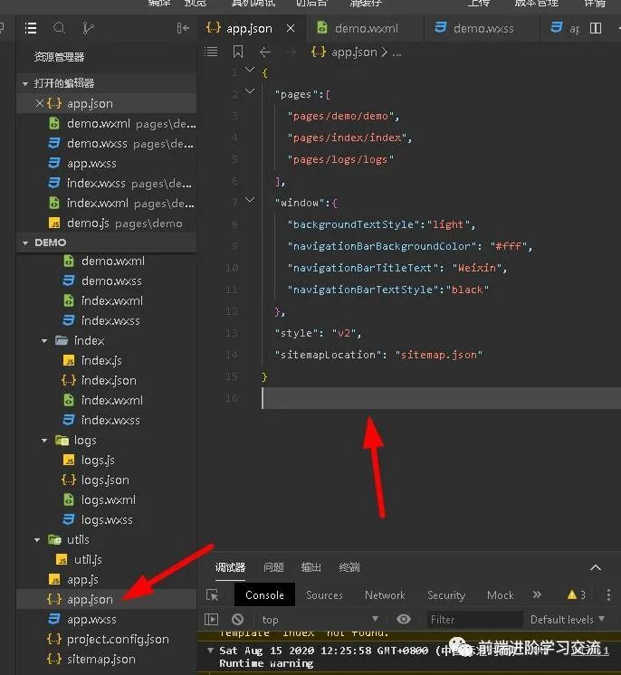Clear console with the block icon
This screenshot has height=675, width=621.
pyautogui.click(x=237, y=620)
